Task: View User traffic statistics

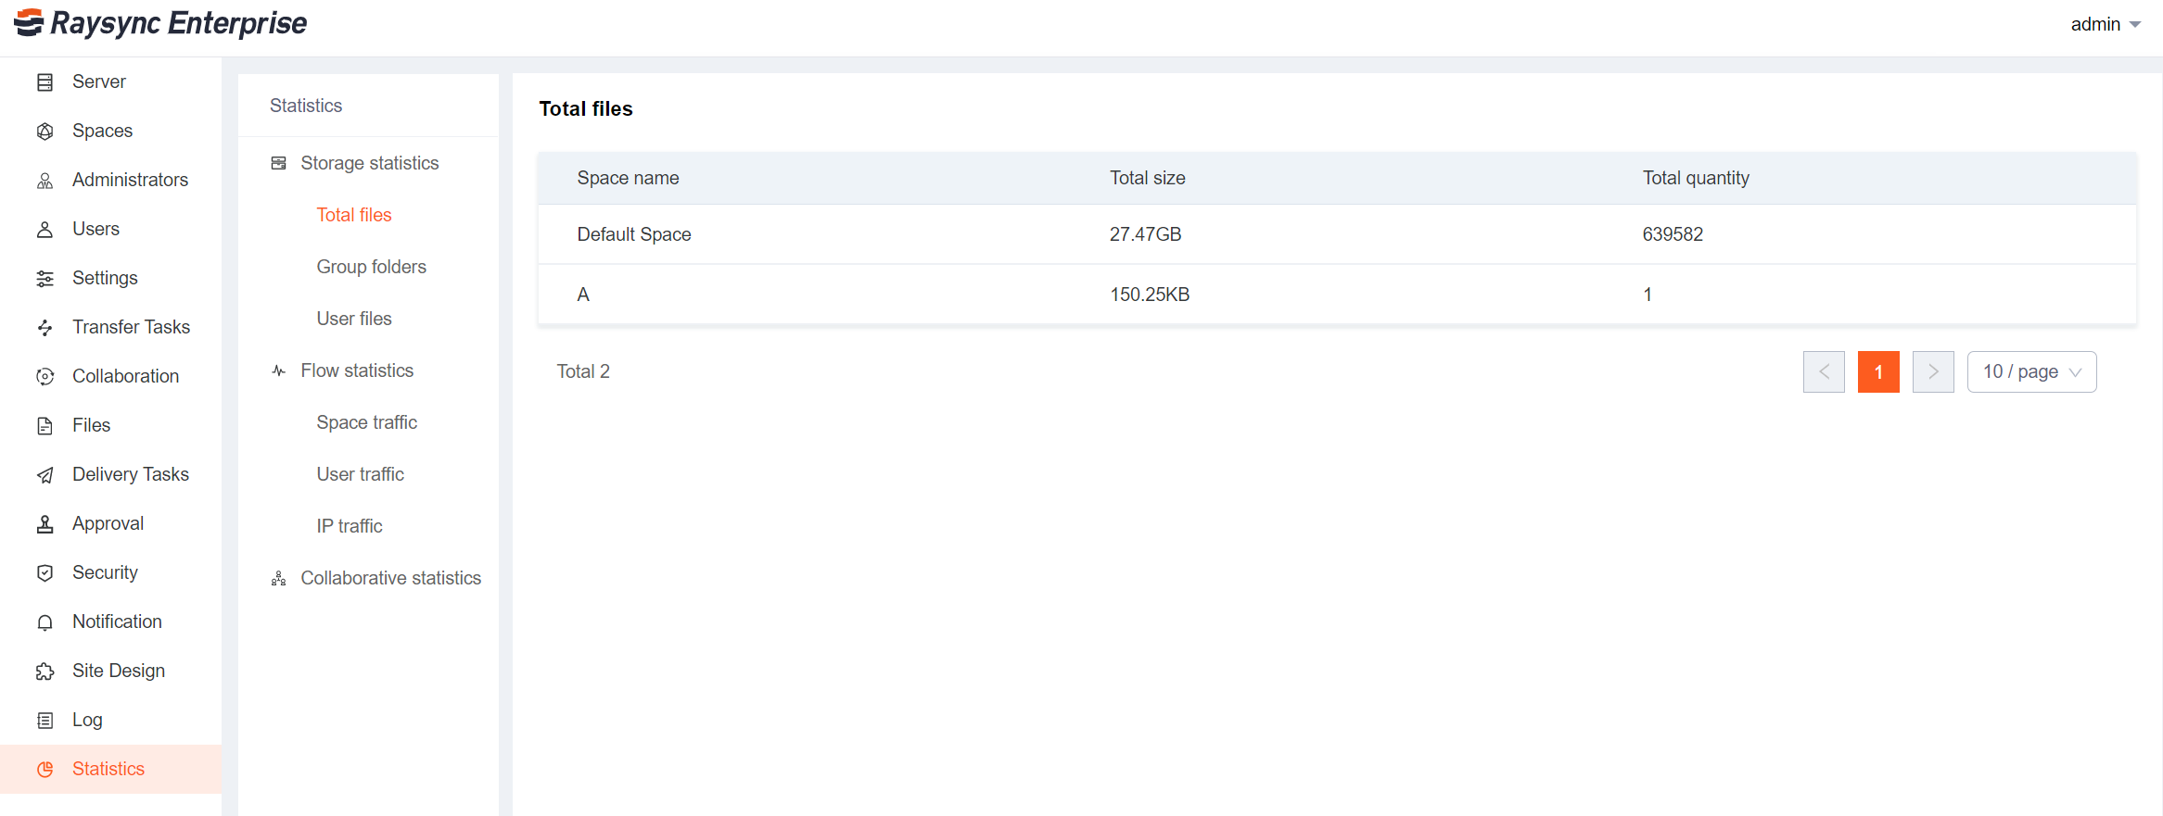Action: pos(360,474)
